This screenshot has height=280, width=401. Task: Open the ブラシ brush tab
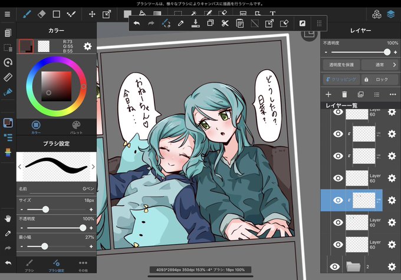point(29,265)
